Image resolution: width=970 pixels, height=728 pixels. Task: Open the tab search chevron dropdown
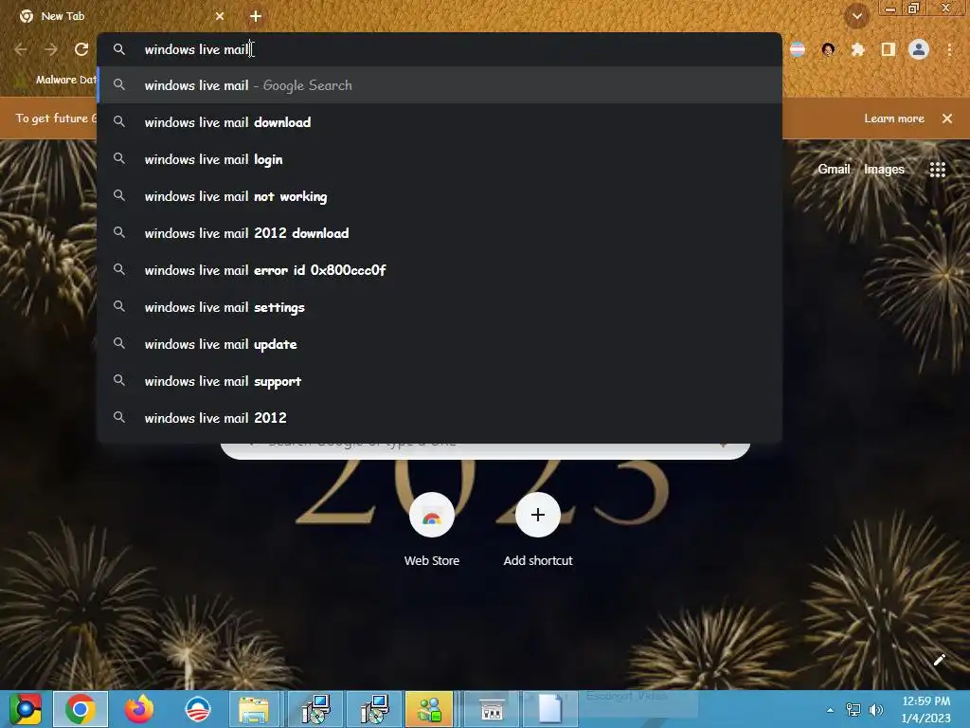click(857, 16)
